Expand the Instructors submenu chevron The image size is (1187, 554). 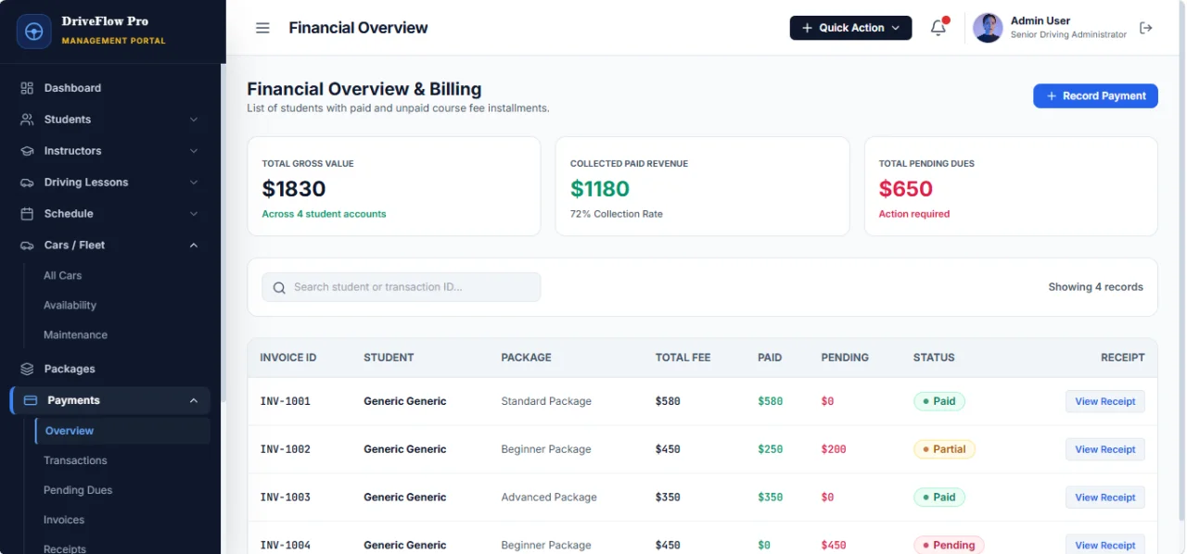(x=194, y=151)
